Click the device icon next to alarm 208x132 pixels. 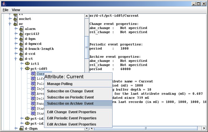pos(21,29)
